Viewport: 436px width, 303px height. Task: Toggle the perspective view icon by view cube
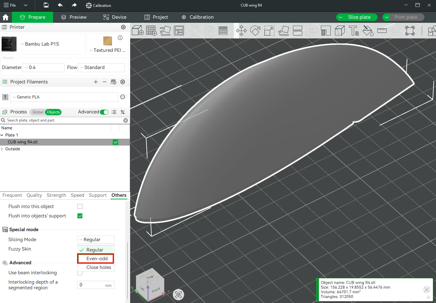coord(179,295)
